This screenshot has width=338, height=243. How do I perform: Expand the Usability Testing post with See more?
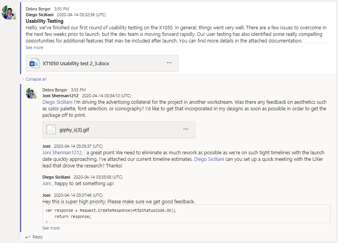pyautogui.click(x=34, y=47)
